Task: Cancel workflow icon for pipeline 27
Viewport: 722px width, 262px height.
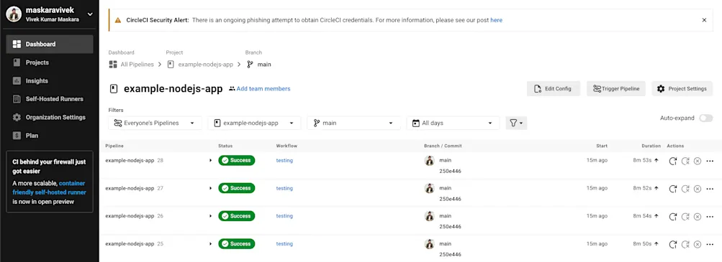Action: pos(697,189)
